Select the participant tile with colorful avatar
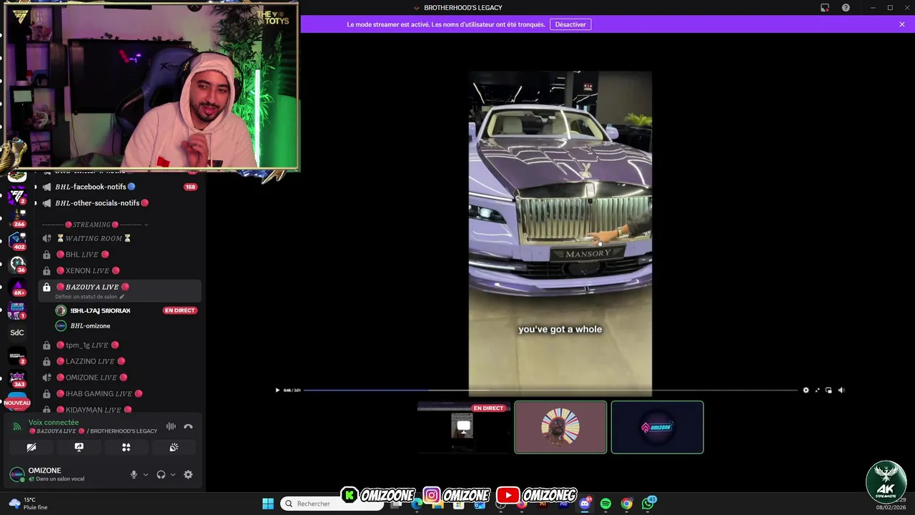Screen dimensions: 915x515 tap(560, 427)
